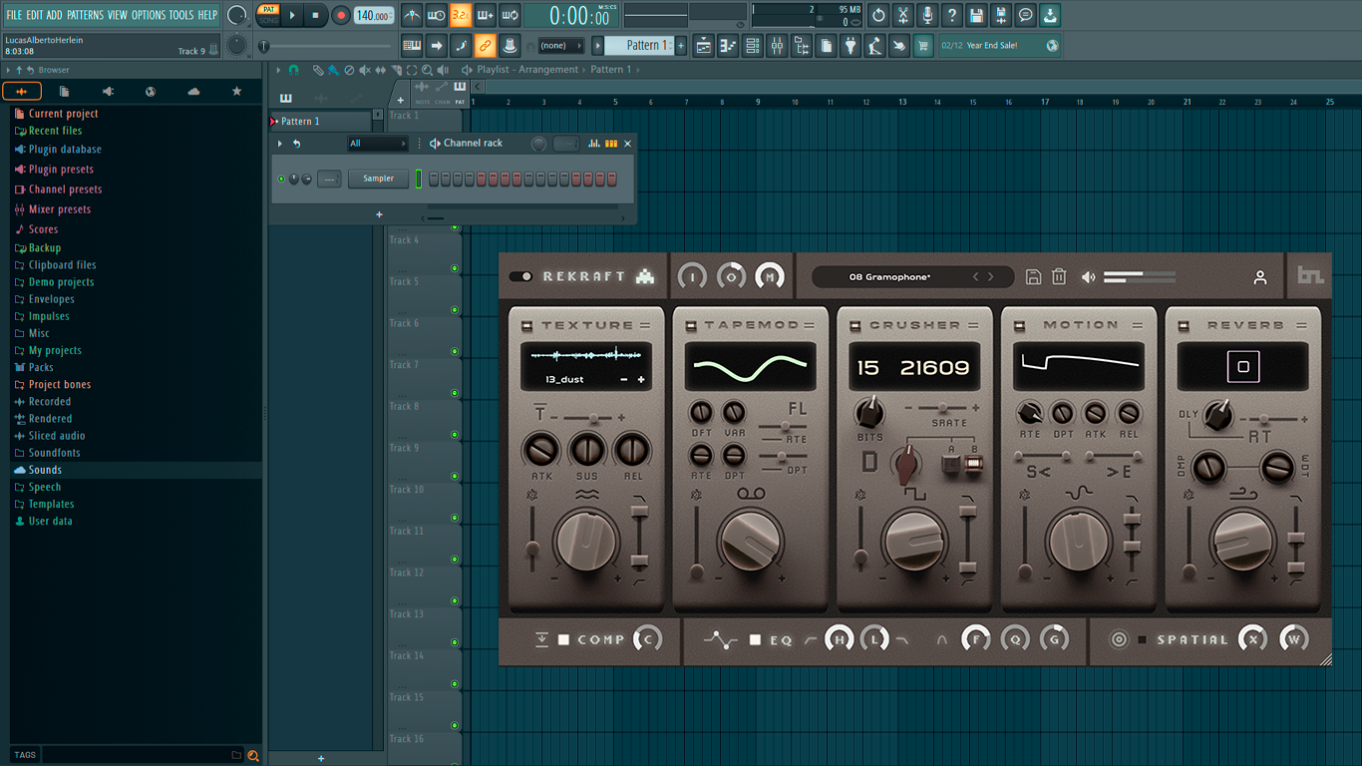Enable the EQ checkbox
The image size is (1362, 766).
coord(755,639)
